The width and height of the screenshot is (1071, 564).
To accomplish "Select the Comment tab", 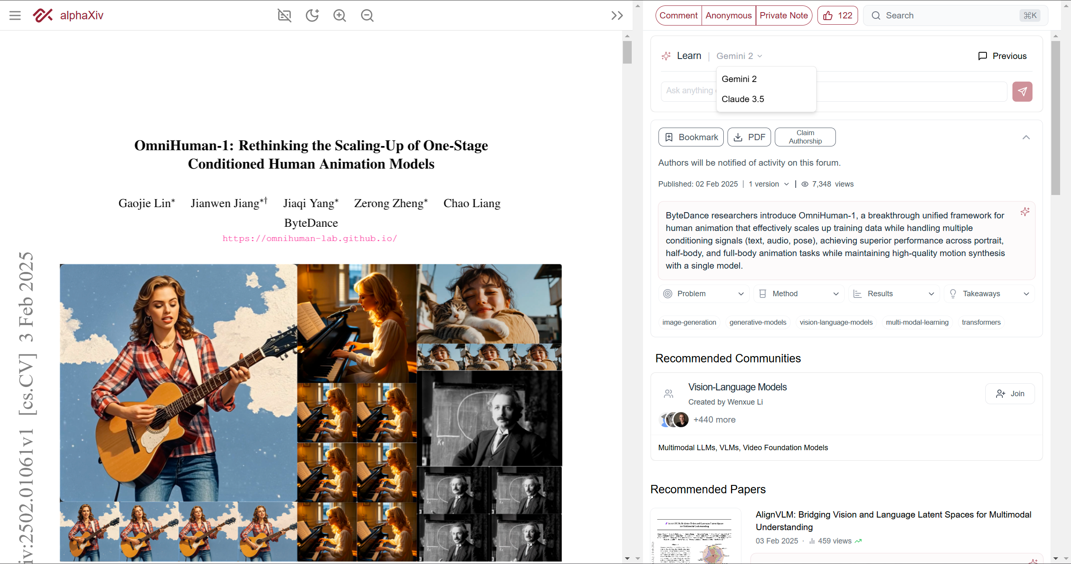I will click(x=678, y=15).
